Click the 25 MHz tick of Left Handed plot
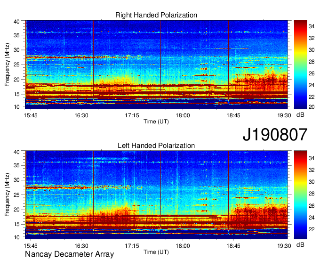This screenshot has height=260, width=320. click(16, 195)
